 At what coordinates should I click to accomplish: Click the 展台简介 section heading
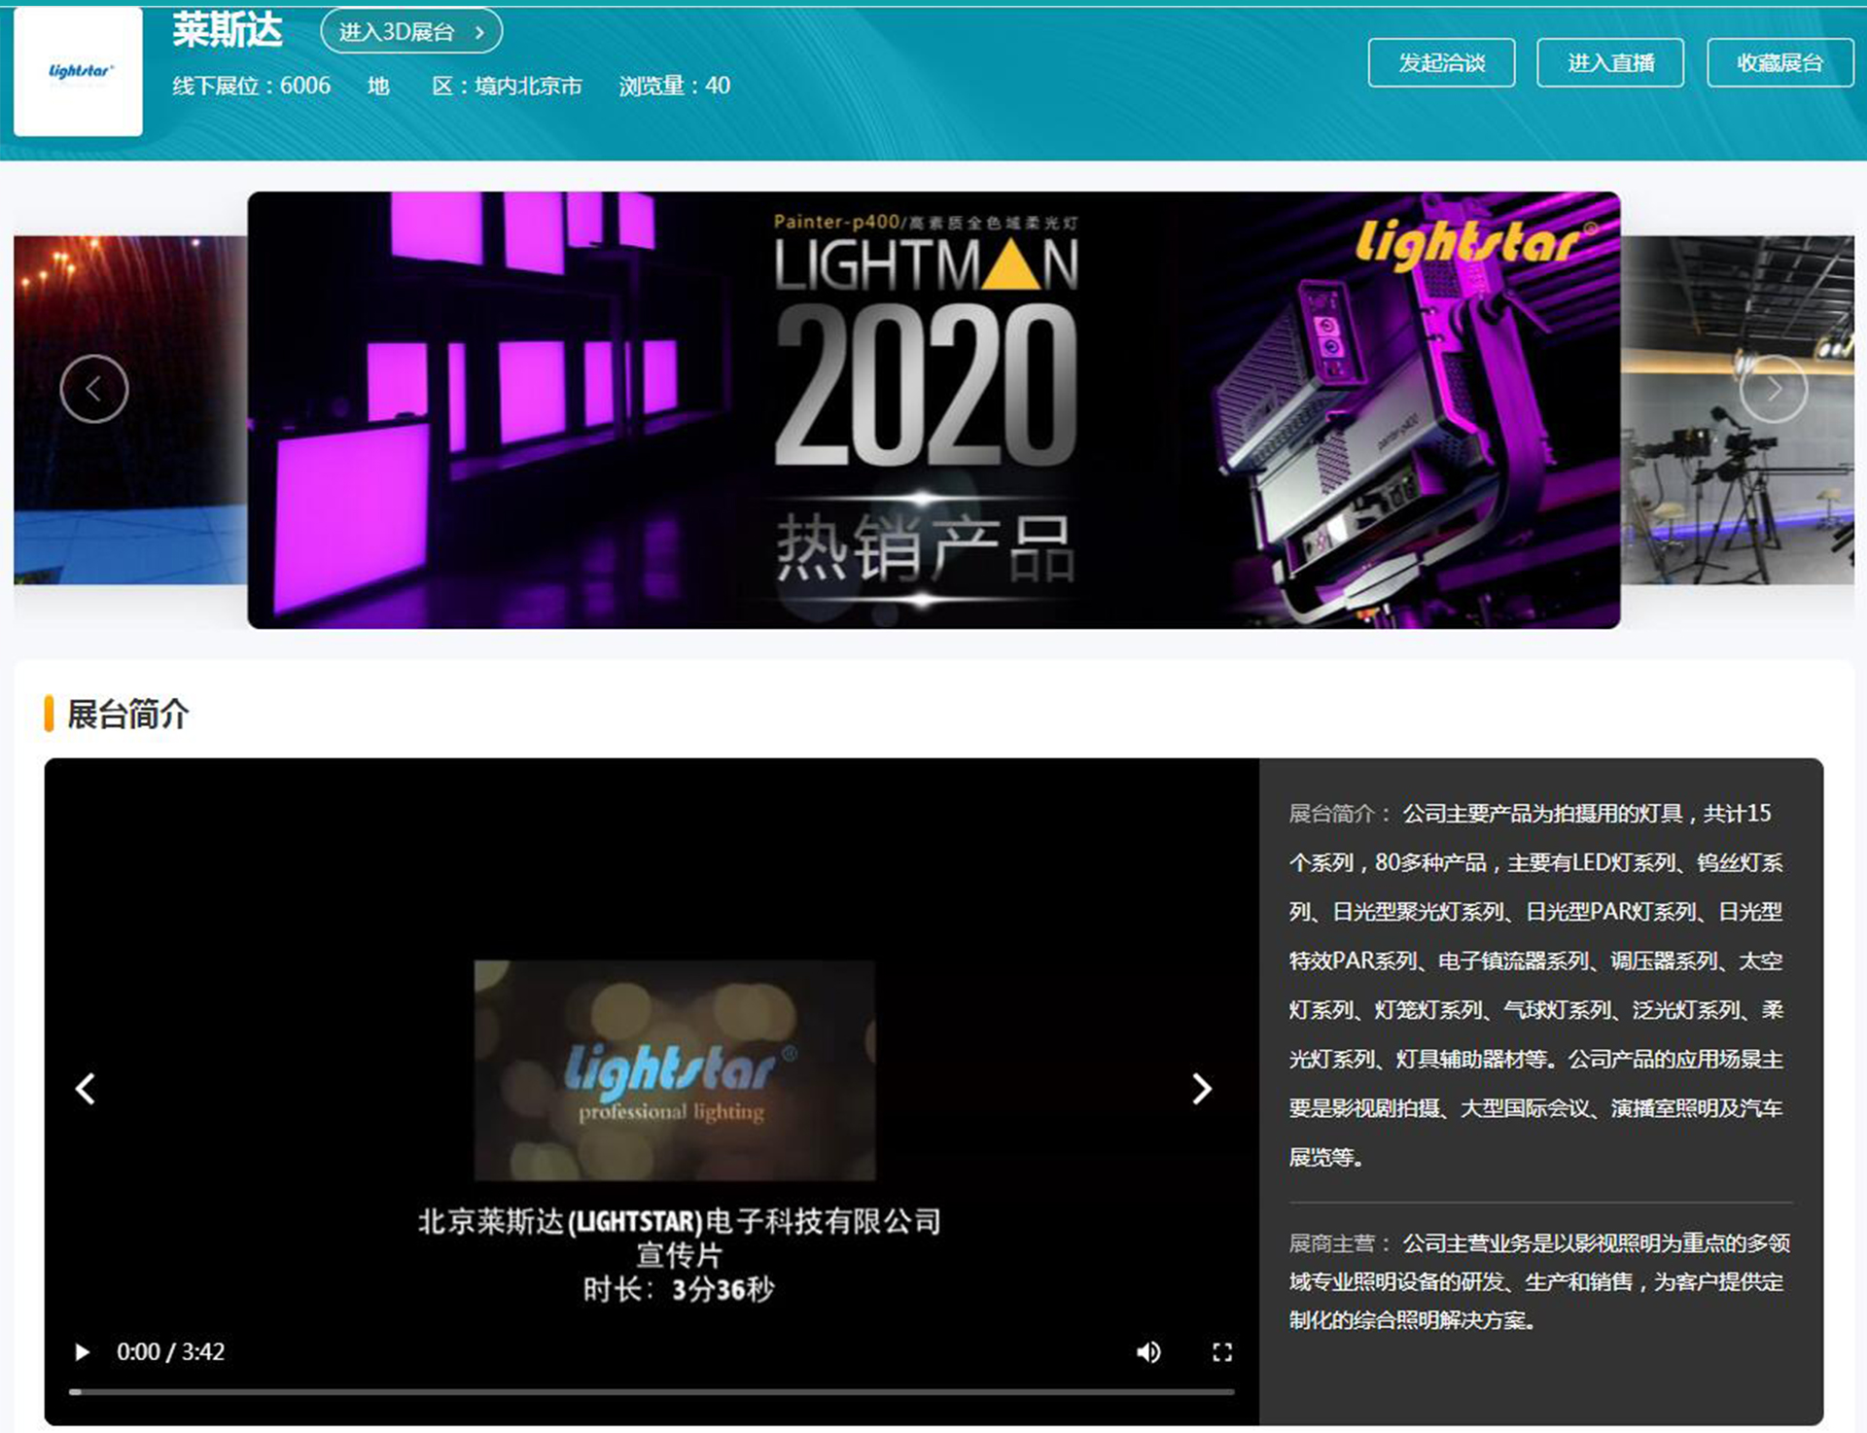pos(127,715)
